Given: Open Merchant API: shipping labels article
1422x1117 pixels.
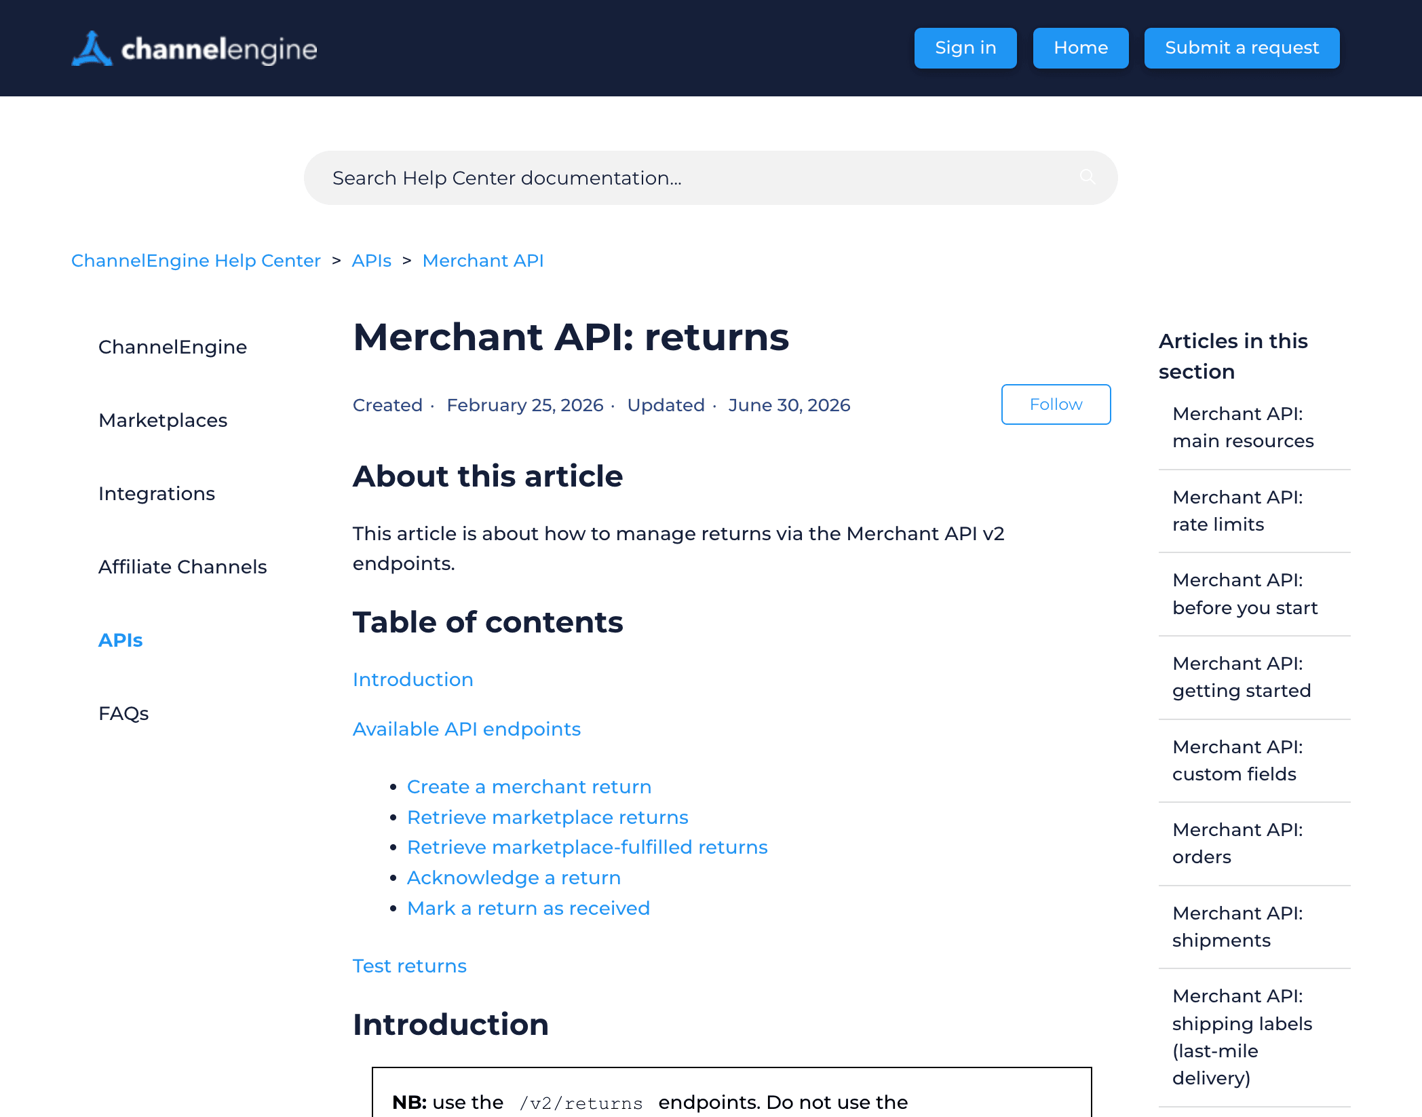Looking at the screenshot, I should point(1242,1037).
